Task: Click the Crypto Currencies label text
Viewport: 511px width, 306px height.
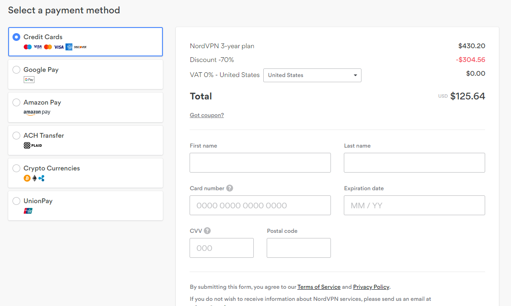Action: [52, 168]
